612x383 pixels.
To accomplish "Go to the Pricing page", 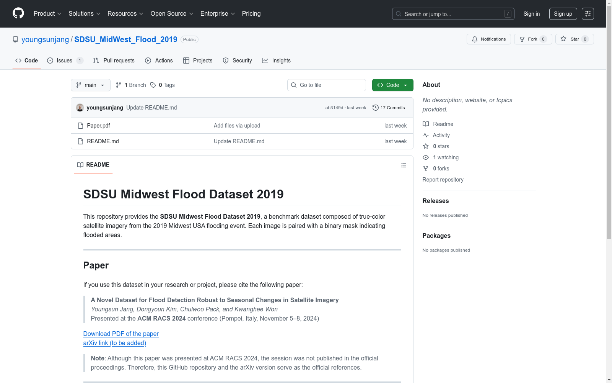I will (251, 14).
